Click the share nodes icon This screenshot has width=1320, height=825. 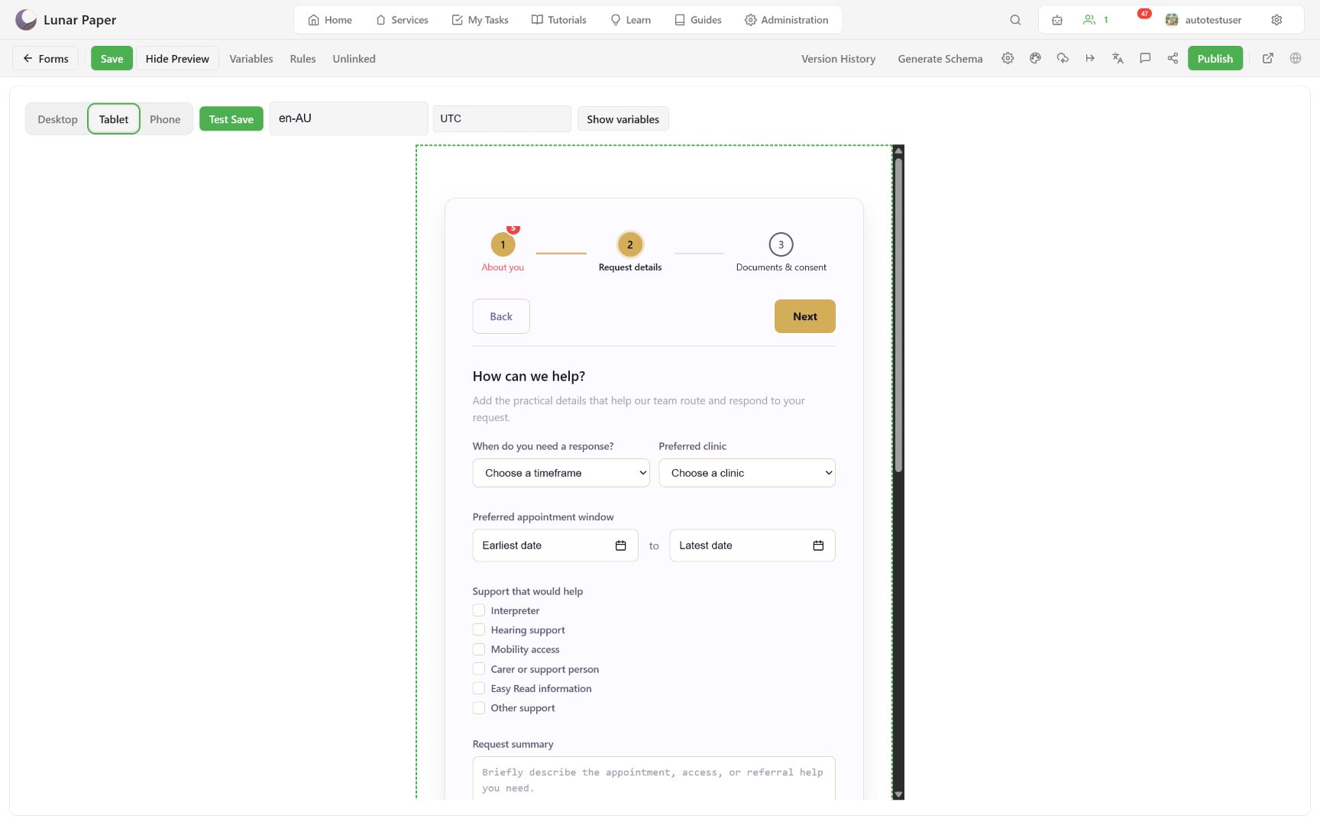point(1173,58)
